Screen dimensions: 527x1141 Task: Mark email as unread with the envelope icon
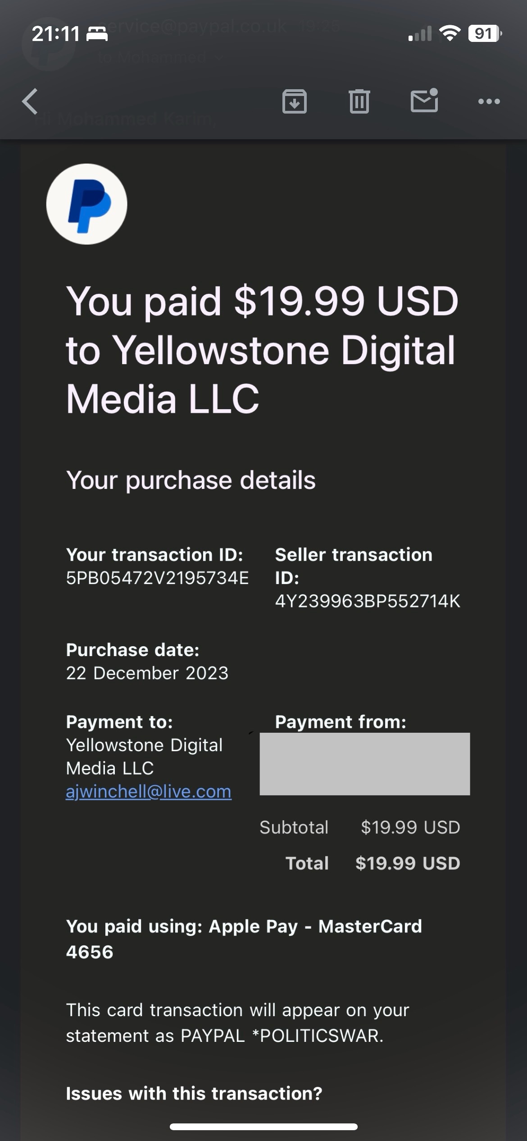click(x=424, y=100)
